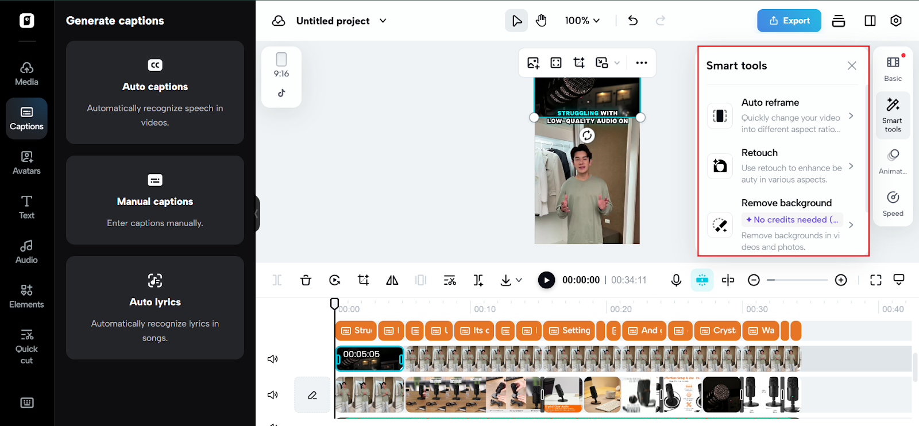The height and width of the screenshot is (426, 919).
Task: Choose the Auto captions card
Action: tap(155, 92)
